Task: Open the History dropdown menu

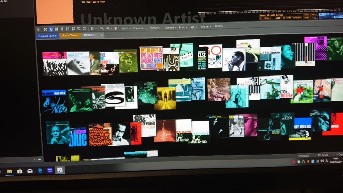Action: click(x=220, y=26)
